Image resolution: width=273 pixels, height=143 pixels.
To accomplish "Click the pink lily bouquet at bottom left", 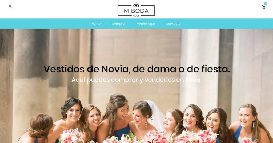I will pos(71,136).
